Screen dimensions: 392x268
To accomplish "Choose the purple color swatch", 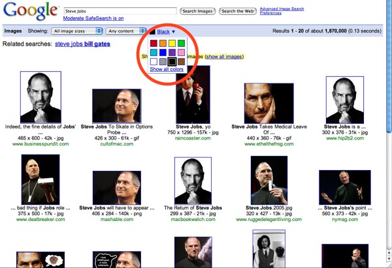I will coord(172,52).
